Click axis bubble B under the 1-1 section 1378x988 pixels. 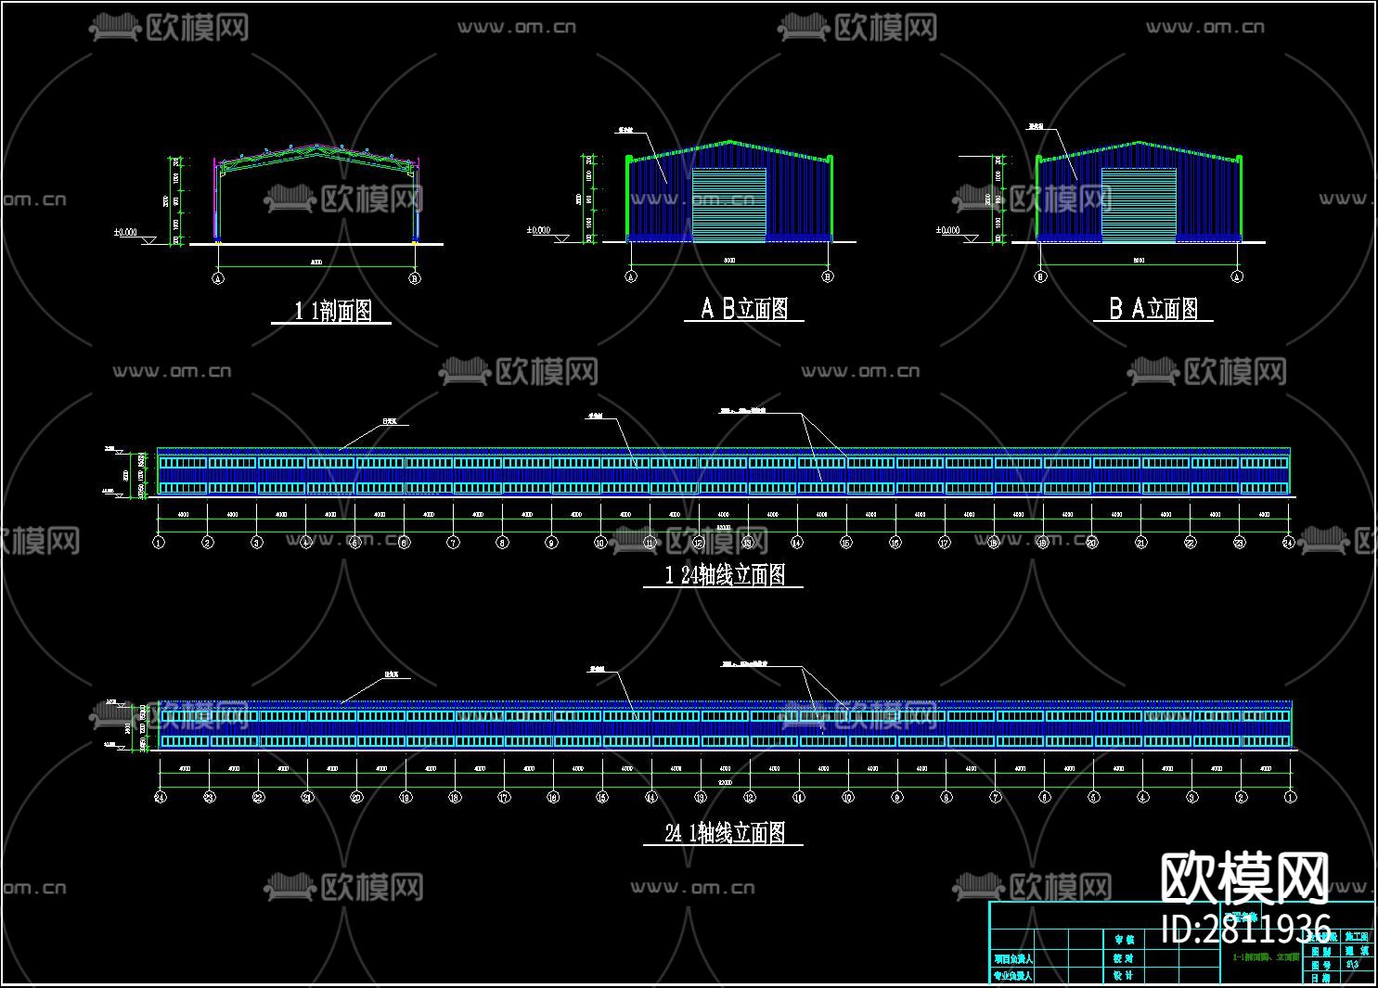(x=415, y=277)
